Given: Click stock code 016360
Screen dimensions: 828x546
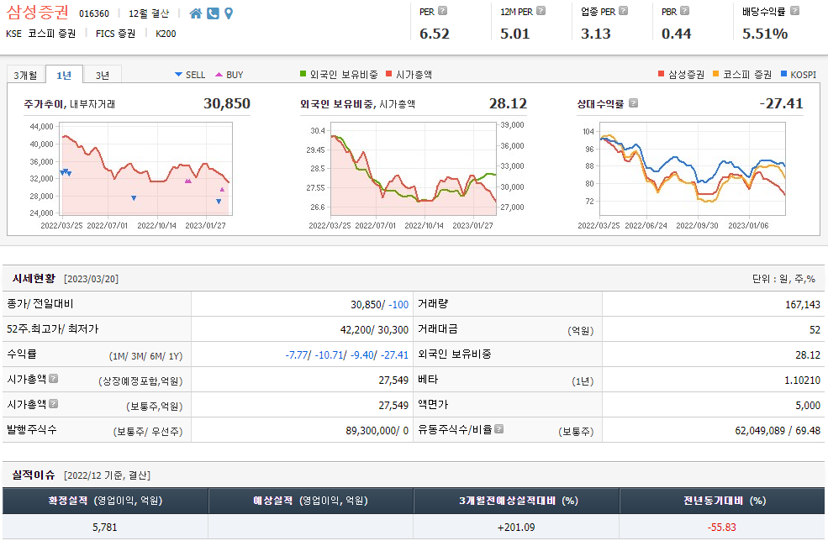Looking at the screenshot, I should (94, 13).
